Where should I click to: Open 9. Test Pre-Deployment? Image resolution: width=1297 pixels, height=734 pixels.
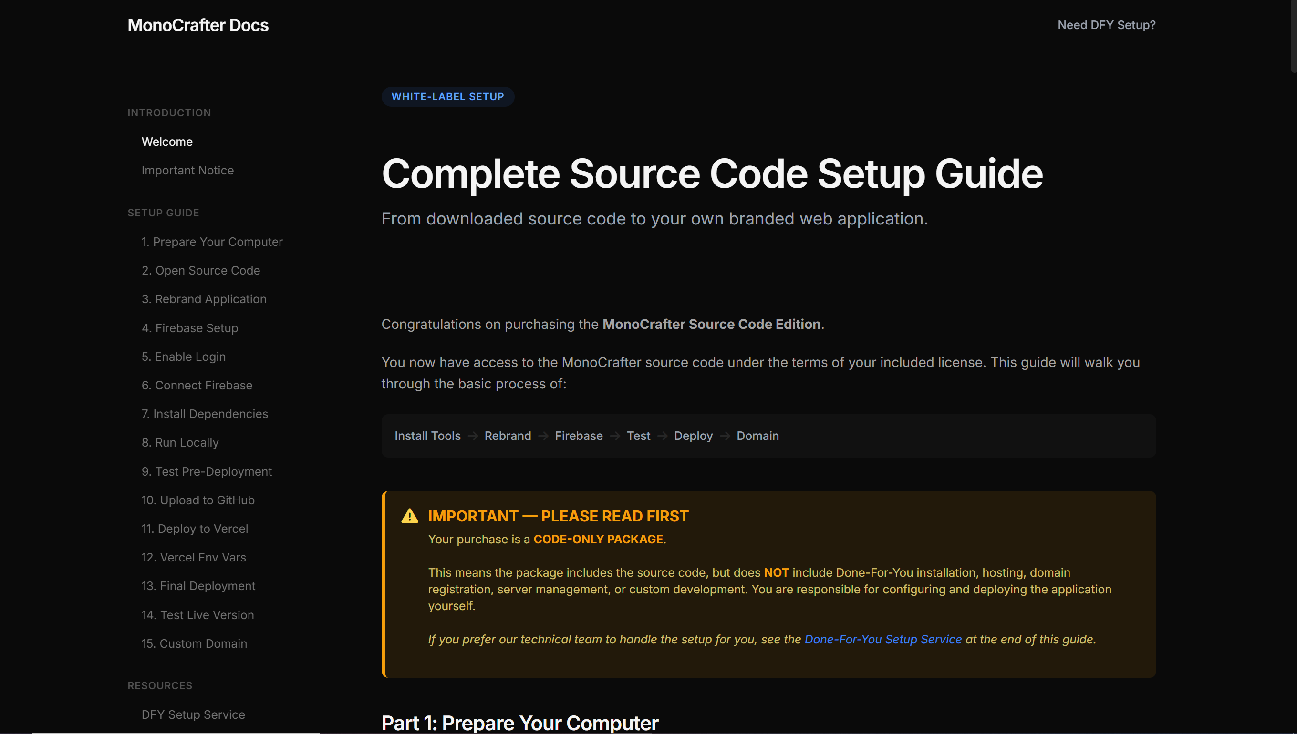click(207, 472)
